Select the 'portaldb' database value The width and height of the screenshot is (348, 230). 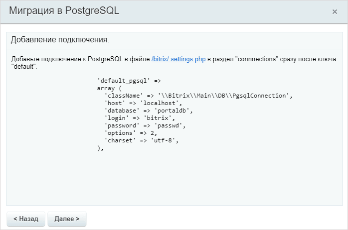(172, 111)
